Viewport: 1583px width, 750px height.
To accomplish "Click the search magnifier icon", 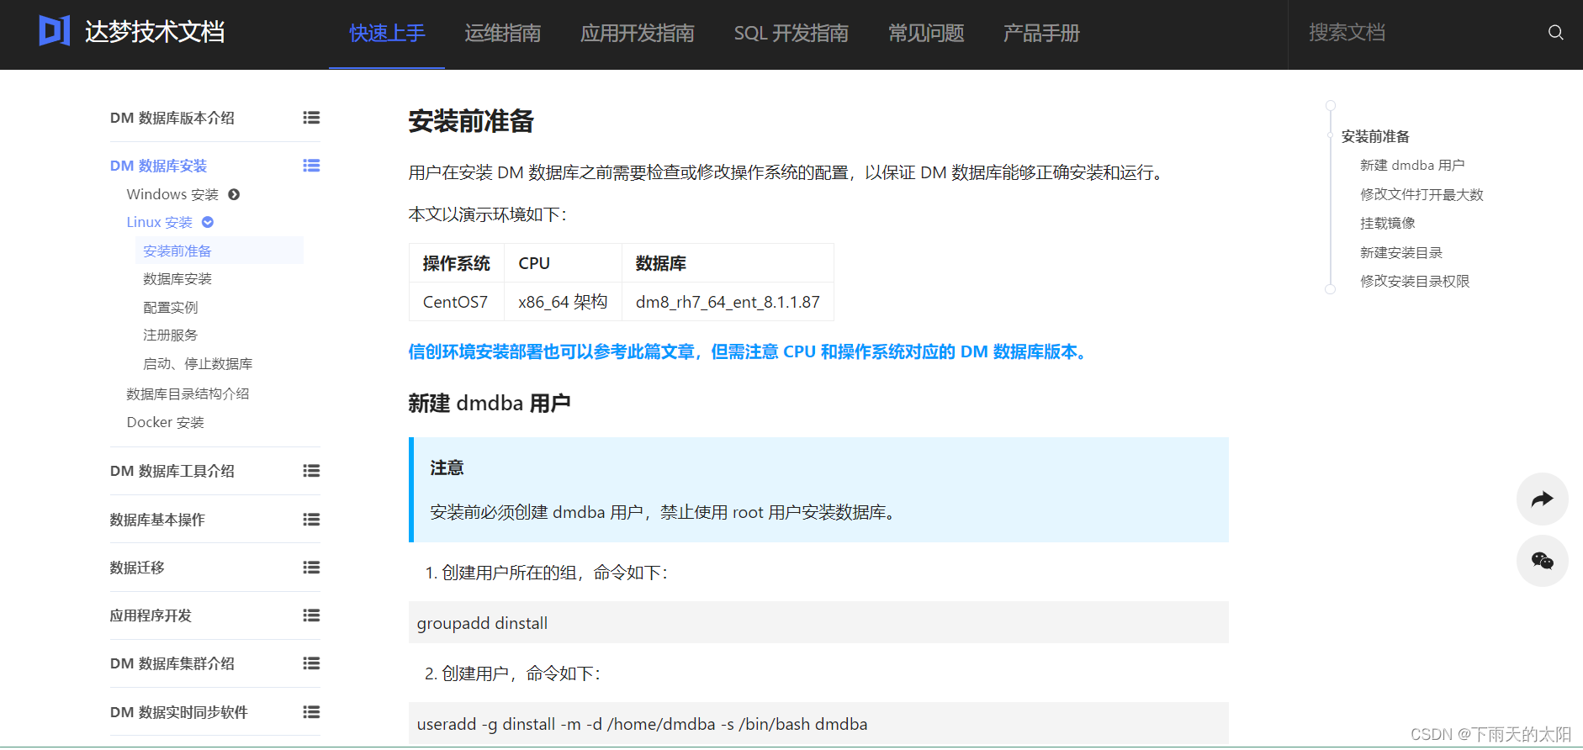I will 1555,33.
